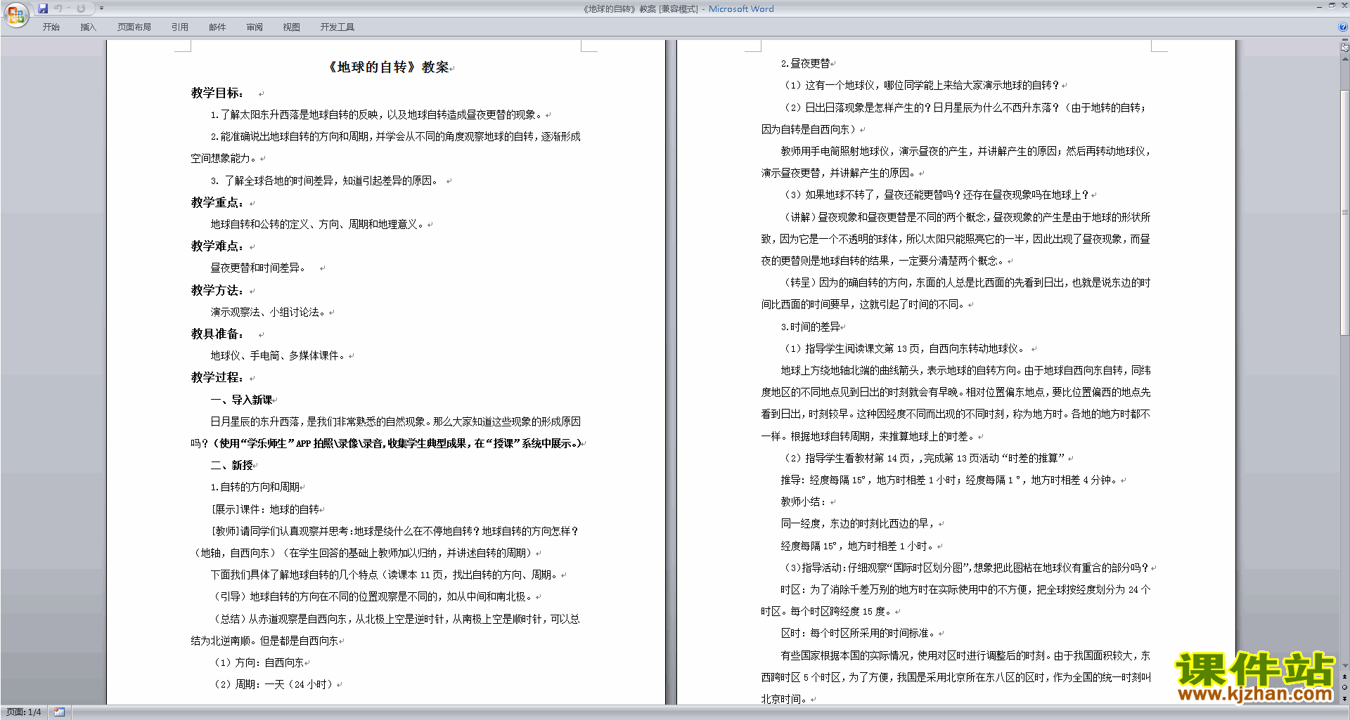
Task: Click the macro recording status icon
Action: [60, 712]
